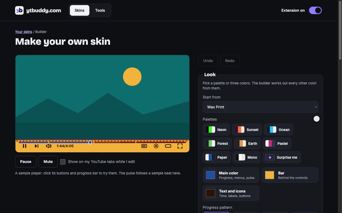Image resolution: width=342 pixels, height=213 pixels.
Task: Click the sample video preview area
Action: 102,97
